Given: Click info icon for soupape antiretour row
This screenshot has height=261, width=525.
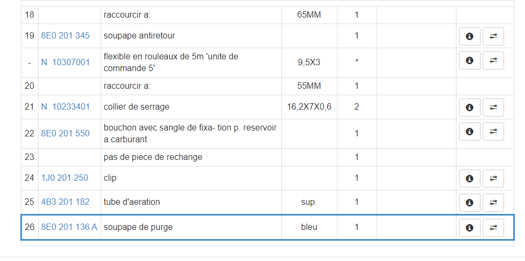Looking at the screenshot, I should [470, 36].
